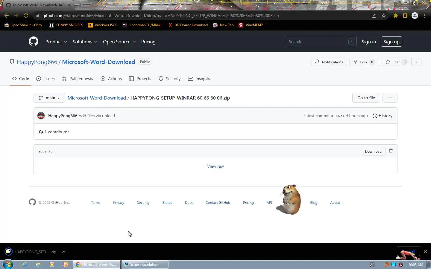431x269 pixels.
Task: Close the Microsoft-Word-Download browser tab
Action: (x=69, y=5)
